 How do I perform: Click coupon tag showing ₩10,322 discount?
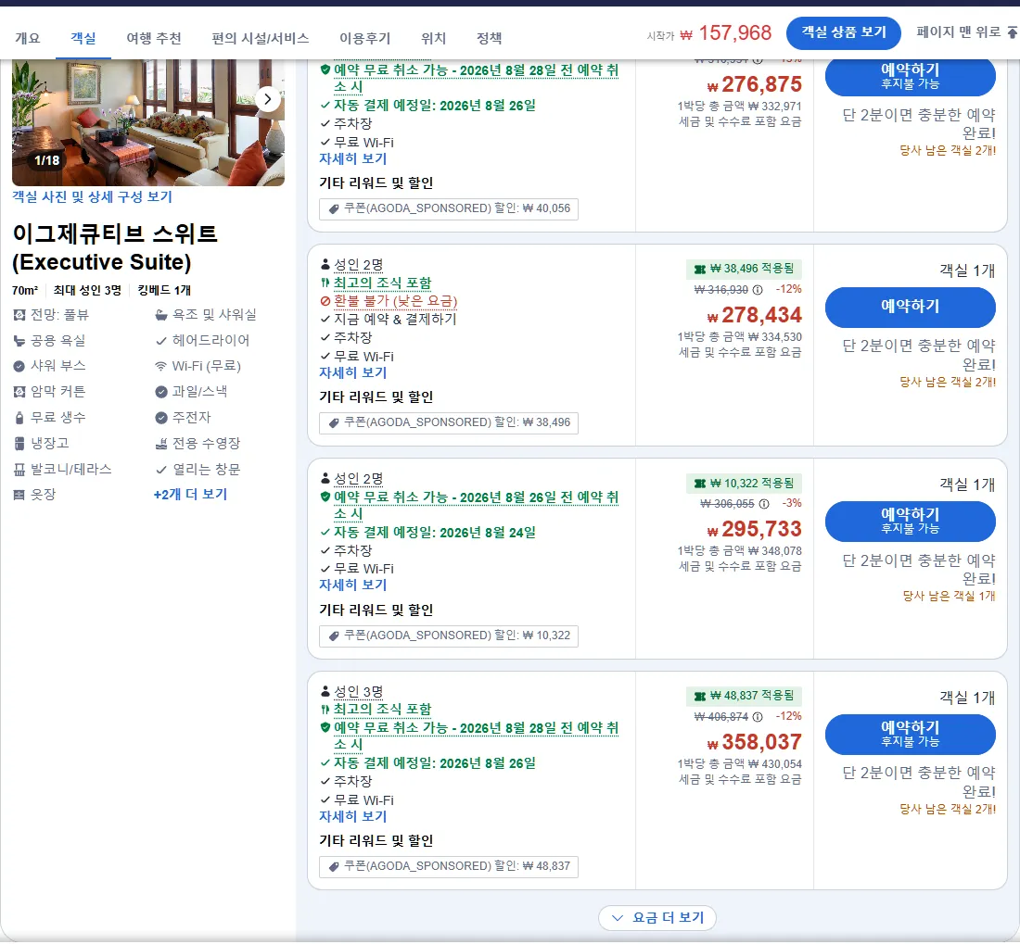click(448, 636)
